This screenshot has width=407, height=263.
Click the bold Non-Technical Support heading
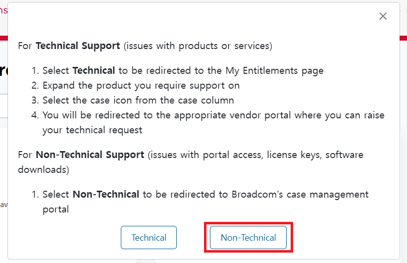[90, 155]
